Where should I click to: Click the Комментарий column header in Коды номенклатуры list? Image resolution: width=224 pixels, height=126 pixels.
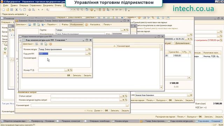click(138, 46)
